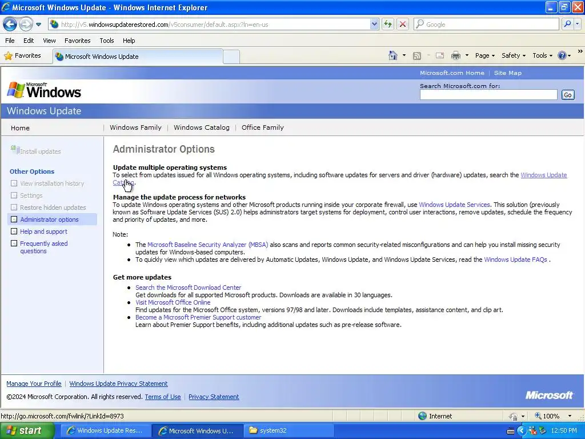Open the Safety command bar dropdown
Image resolution: width=585 pixels, height=439 pixels.
pos(514,55)
